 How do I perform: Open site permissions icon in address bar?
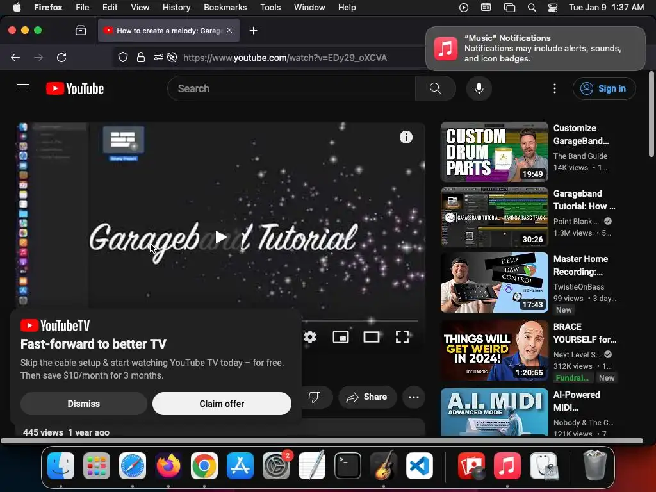tap(159, 57)
